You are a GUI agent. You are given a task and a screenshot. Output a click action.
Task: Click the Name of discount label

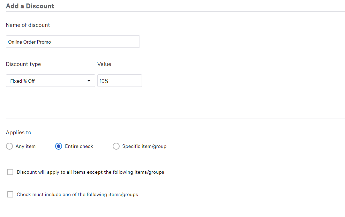(28, 25)
